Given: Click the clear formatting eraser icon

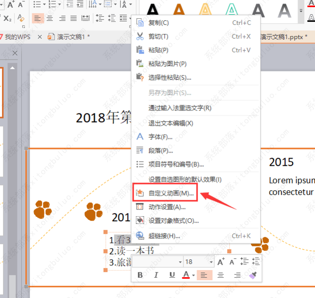Looking at the screenshot, I should 21,18.
